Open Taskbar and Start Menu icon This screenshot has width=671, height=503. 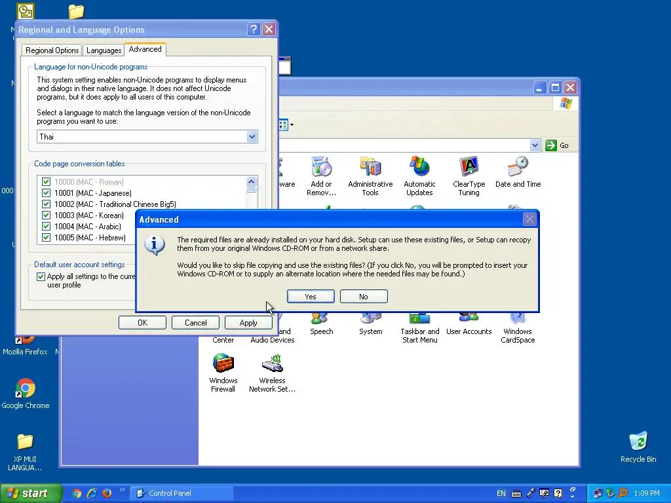pos(420,329)
